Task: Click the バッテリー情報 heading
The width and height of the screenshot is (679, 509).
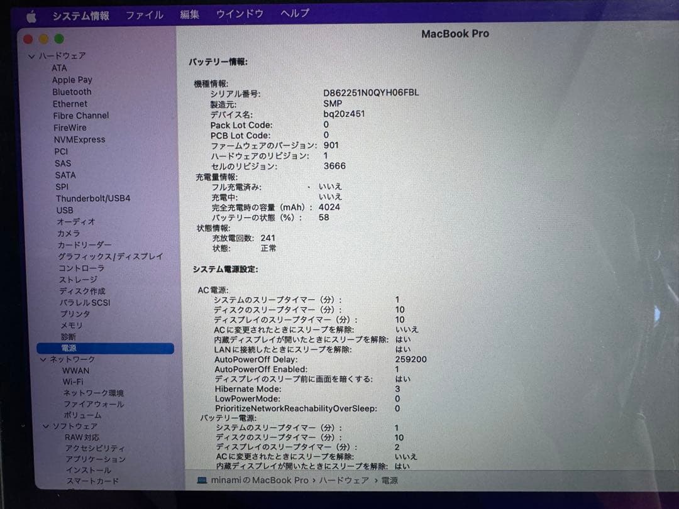Action: [x=218, y=62]
